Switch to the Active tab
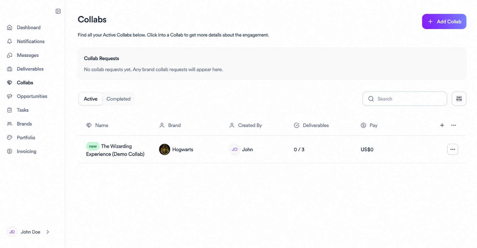The width and height of the screenshot is (477, 248). pyautogui.click(x=91, y=99)
